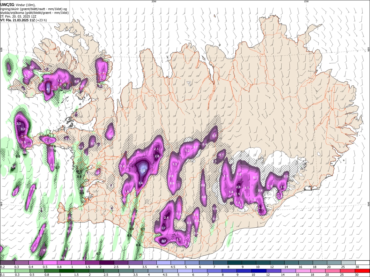370x277 pixels.
Task: Click the '20W' longitude label
Action: [x=154, y=1]
